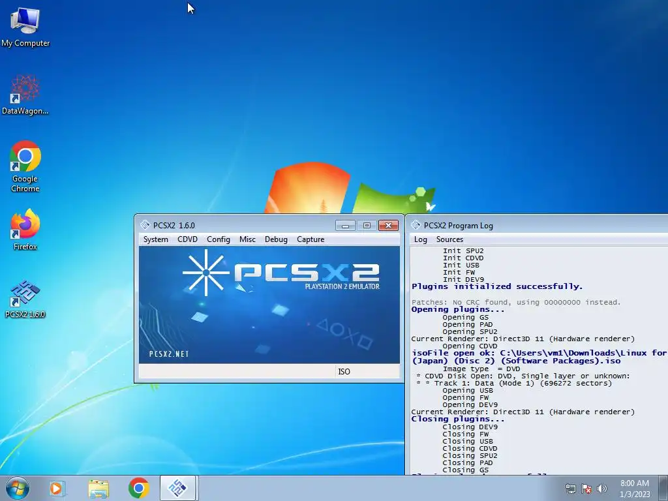This screenshot has height=501, width=668.
Task: Open My Computer desktop icon
Action: (x=25, y=27)
